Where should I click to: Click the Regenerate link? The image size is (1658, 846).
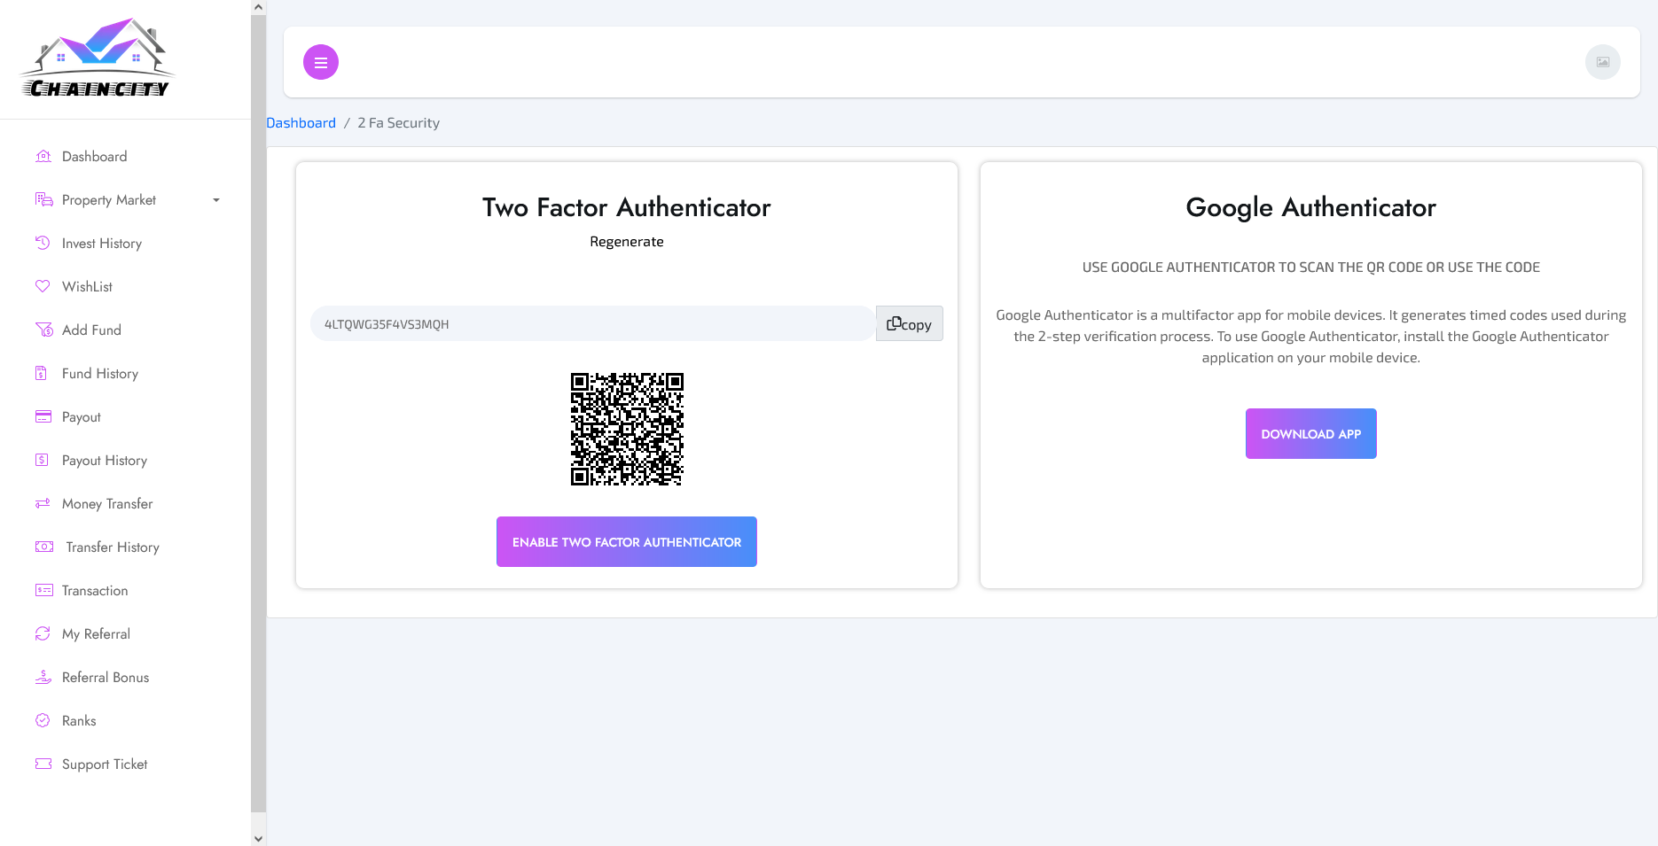pos(627,242)
